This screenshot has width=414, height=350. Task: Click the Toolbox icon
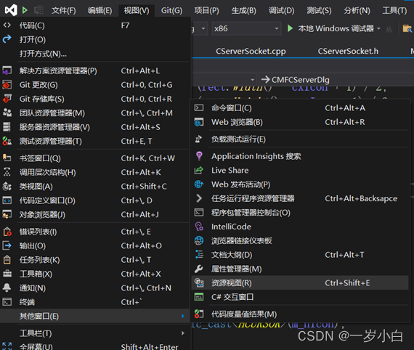click(7, 274)
